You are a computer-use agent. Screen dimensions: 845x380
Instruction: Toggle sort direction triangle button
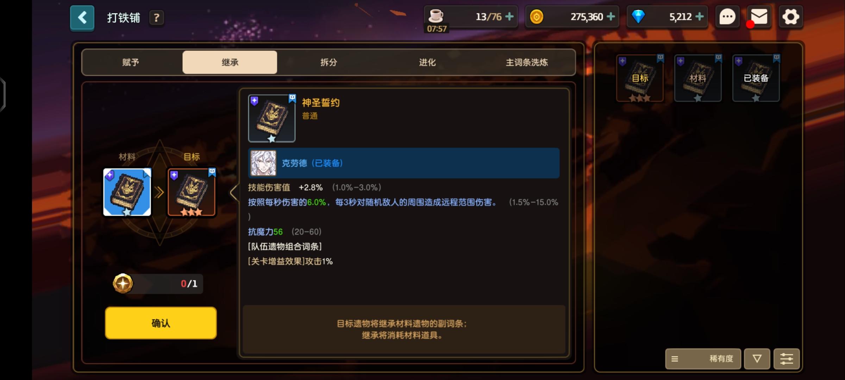click(x=757, y=359)
